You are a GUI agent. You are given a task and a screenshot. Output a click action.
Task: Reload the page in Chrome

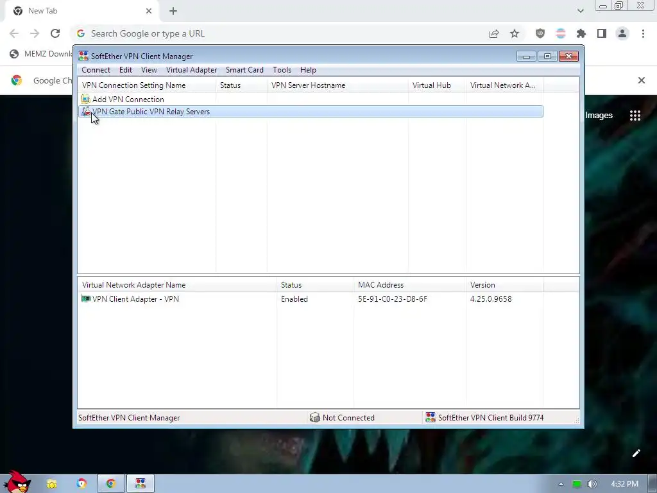pos(55,33)
